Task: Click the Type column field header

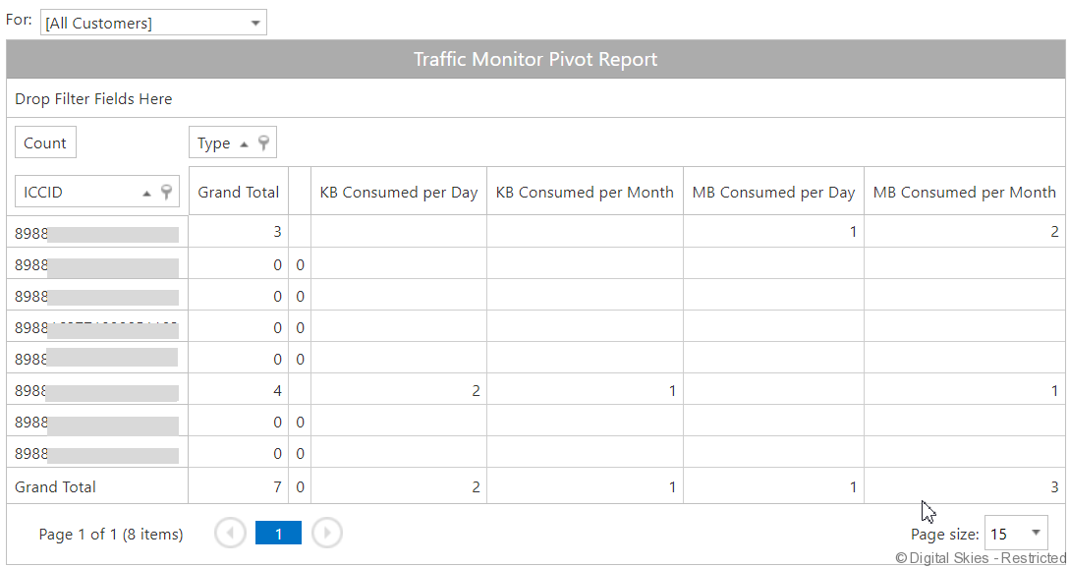Action: [214, 143]
